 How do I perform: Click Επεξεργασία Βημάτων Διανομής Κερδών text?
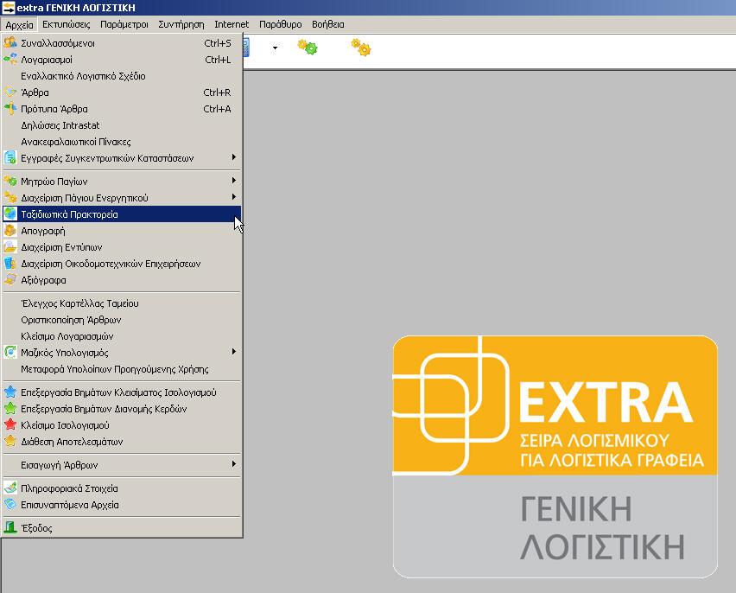104,409
